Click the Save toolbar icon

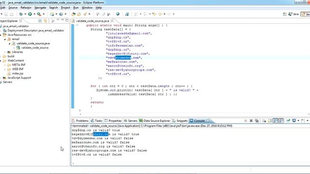6,14
